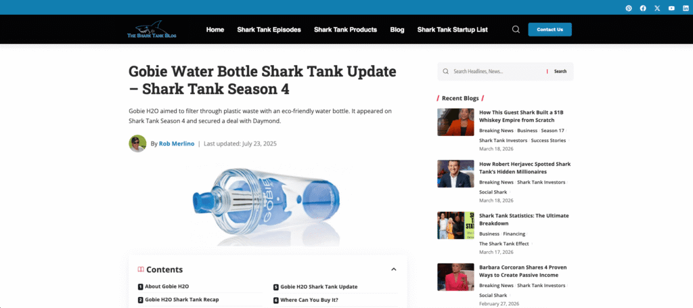Screen dimensions: 693x308
Task: Open the Facebook social icon
Action: pyautogui.click(x=643, y=8)
